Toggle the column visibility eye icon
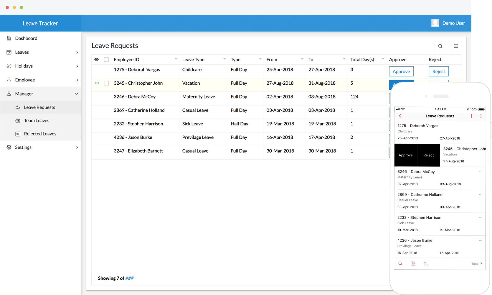492x295 pixels. (x=96, y=60)
